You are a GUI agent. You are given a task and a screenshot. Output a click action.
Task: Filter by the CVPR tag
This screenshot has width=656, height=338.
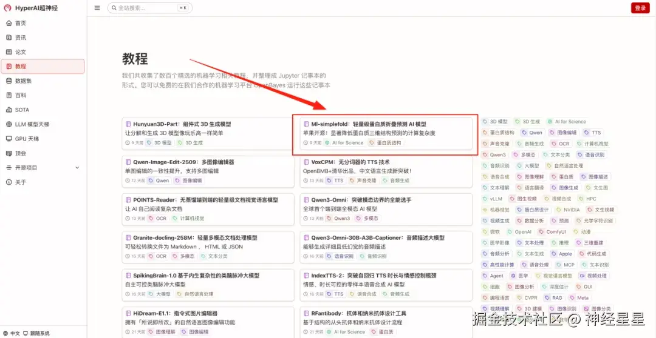tap(527, 298)
